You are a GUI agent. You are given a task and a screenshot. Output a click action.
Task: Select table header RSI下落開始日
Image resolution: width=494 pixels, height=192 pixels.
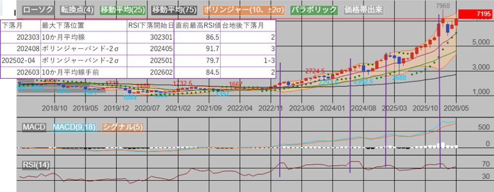151,26
